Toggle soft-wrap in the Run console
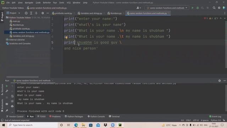Screen dimensions: 227x128 [12, 96]
